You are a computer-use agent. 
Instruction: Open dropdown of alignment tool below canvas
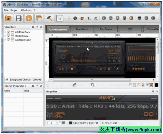[x=78, y=85]
